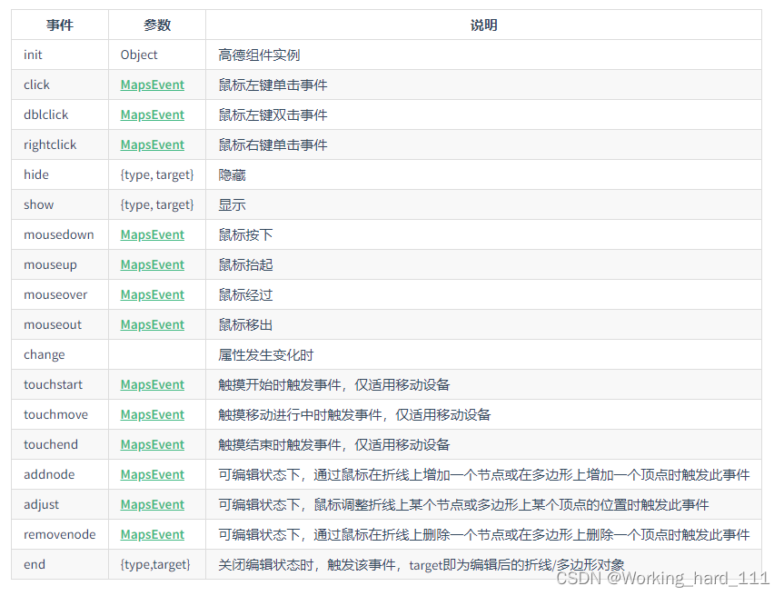Select 鼠标右键单击事件 description
The image size is (784, 596).
point(273,145)
